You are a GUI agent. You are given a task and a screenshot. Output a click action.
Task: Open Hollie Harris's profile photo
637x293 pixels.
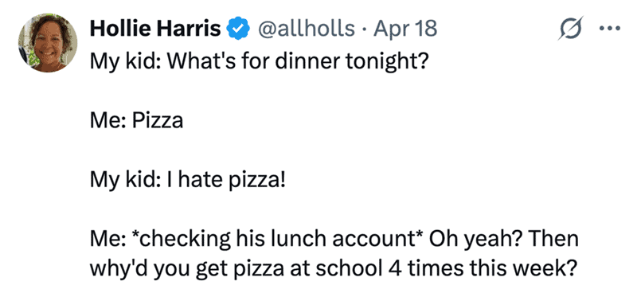pyautogui.click(x=48, y=43)
